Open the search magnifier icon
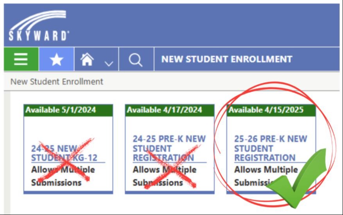 click(136, 60)
